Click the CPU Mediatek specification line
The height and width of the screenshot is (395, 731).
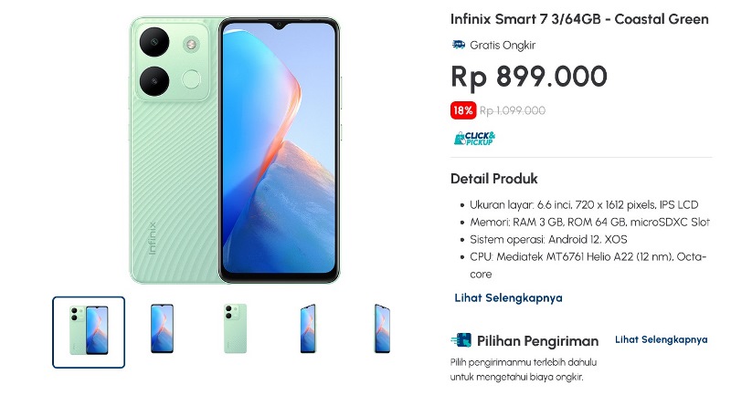pos(588,265)
